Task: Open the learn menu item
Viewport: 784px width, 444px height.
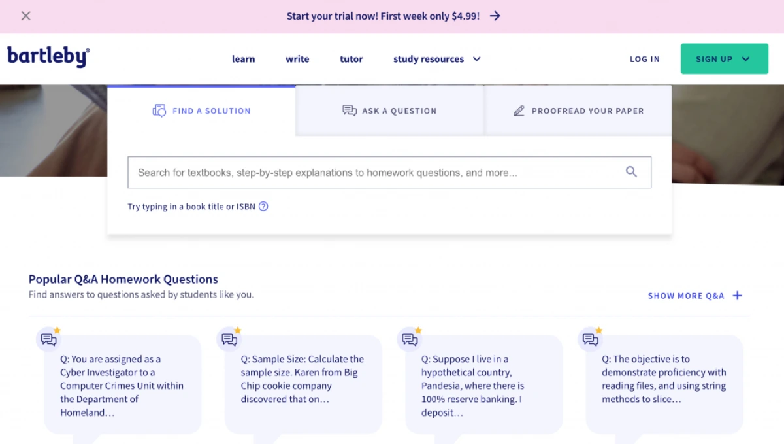Action: coord(243,59)
